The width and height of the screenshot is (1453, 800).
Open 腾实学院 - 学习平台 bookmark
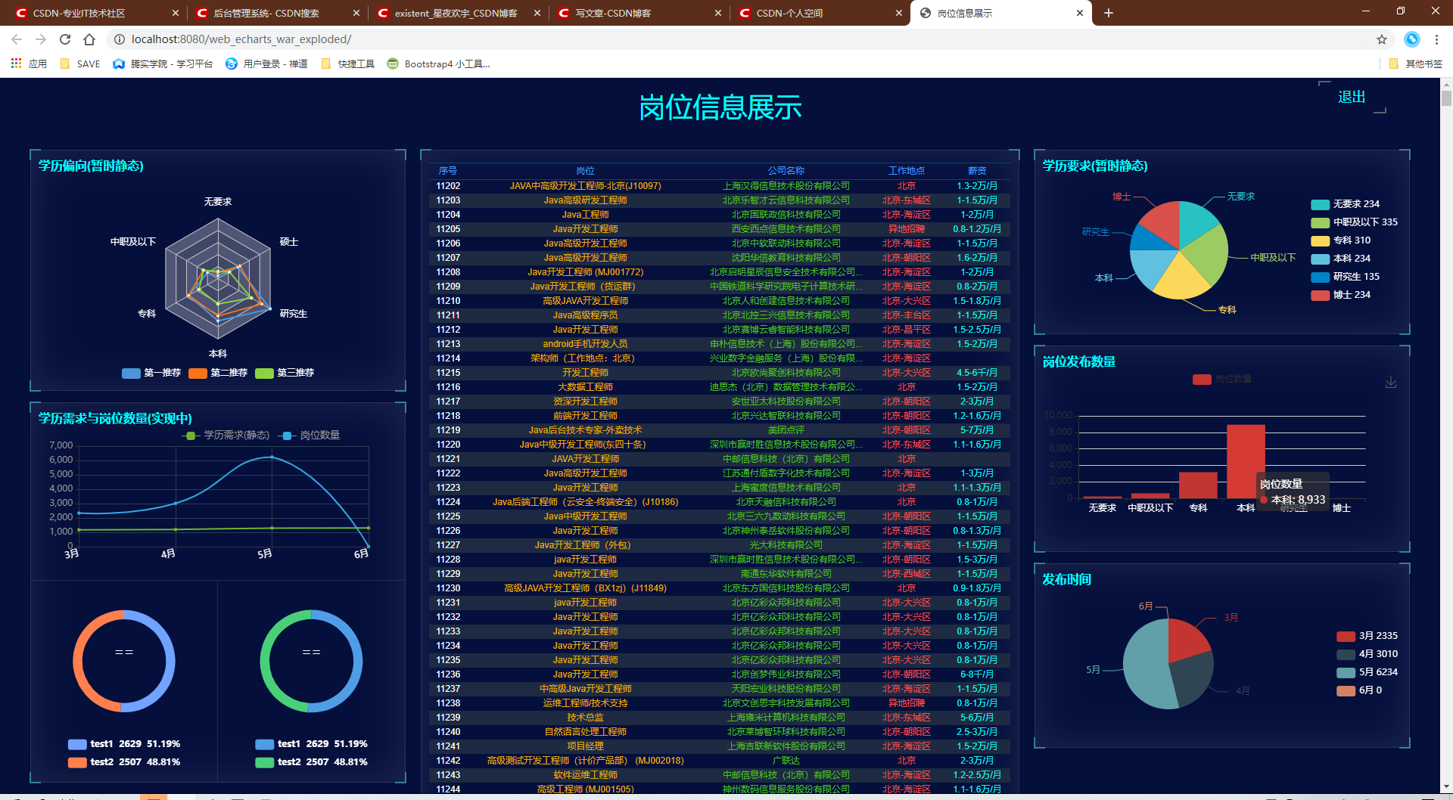click(x=163, y=64)
